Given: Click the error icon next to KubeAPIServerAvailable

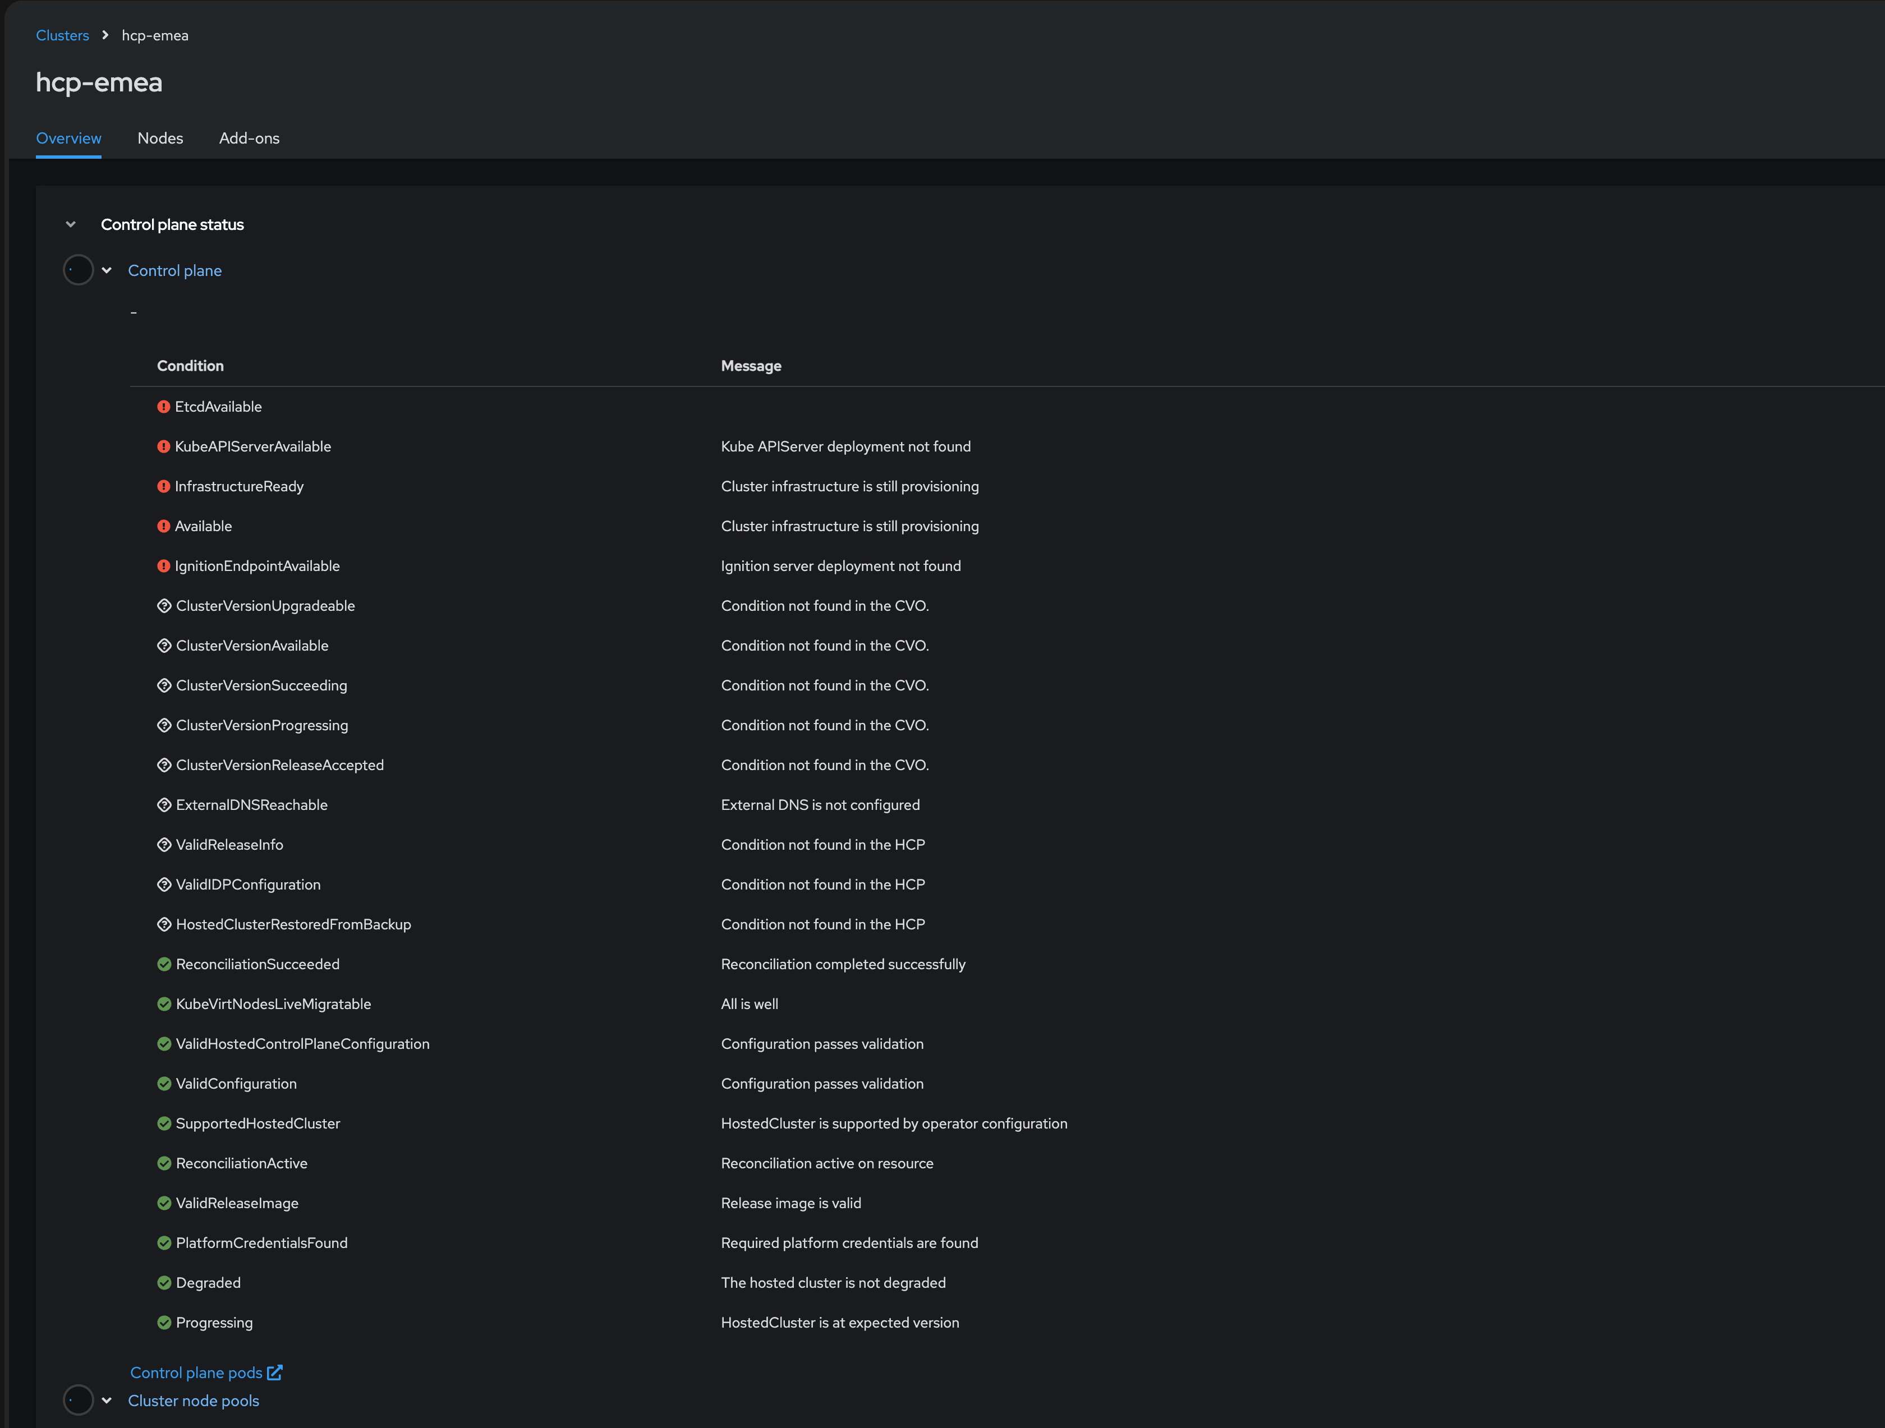Looking at the screenshot, I should pos(164,446).
